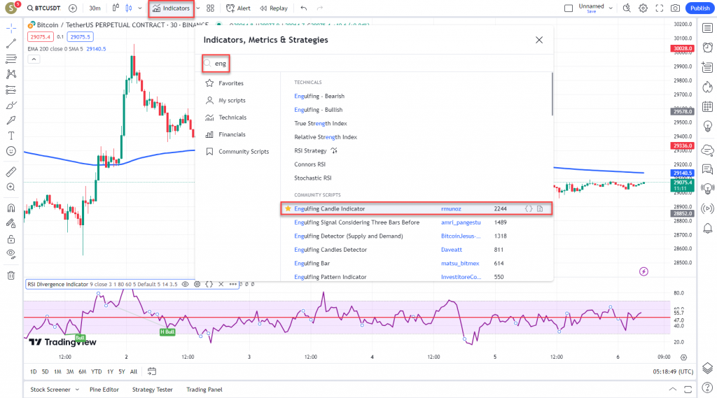Switch to the Strategy Tester tab

pyautogui.click(x=152, y=390)
